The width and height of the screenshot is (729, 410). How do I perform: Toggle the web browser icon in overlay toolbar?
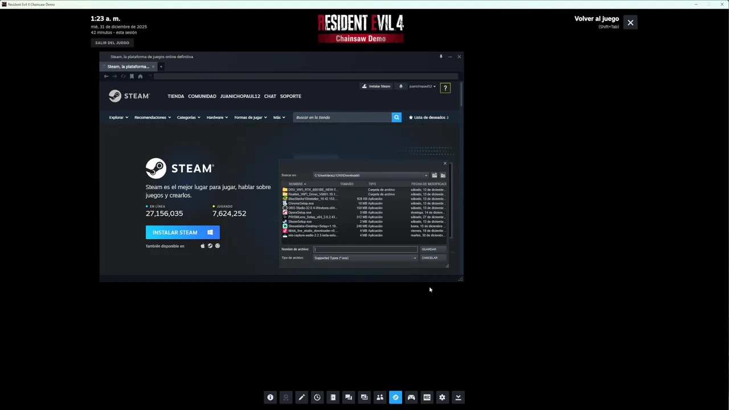point(395,397)
